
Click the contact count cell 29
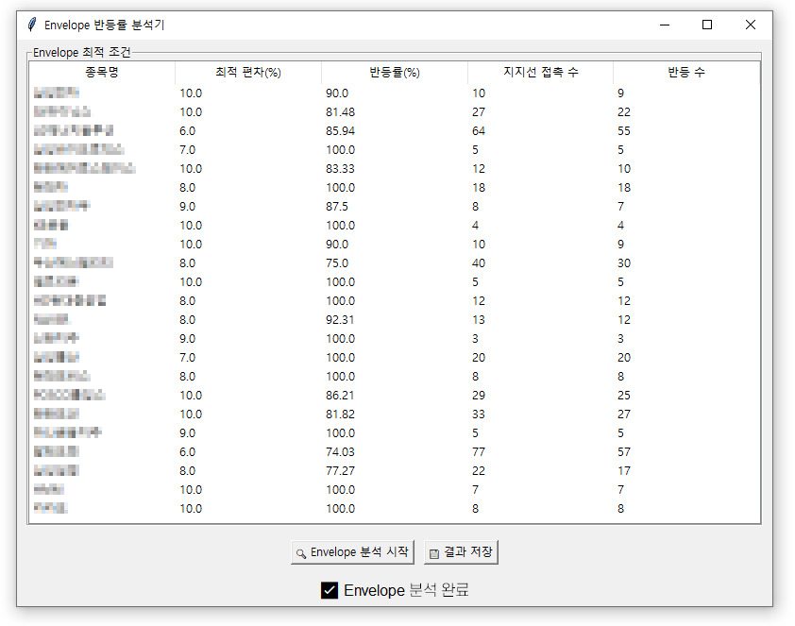(479, 396)
